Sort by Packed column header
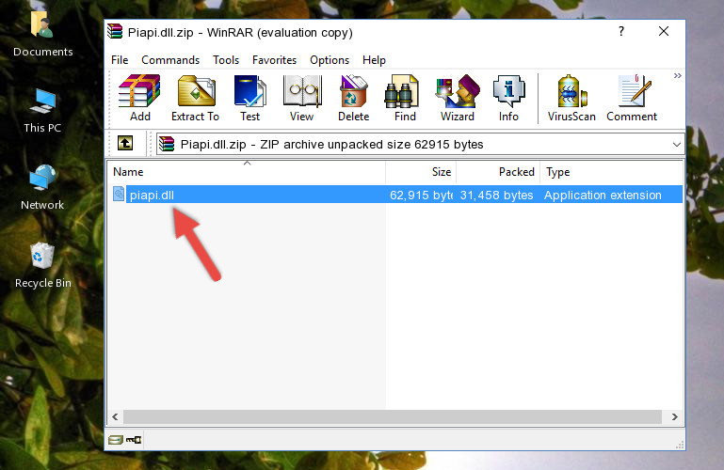Screen dimensions: 724x470 pyautogui.click(x=498, y=172)
